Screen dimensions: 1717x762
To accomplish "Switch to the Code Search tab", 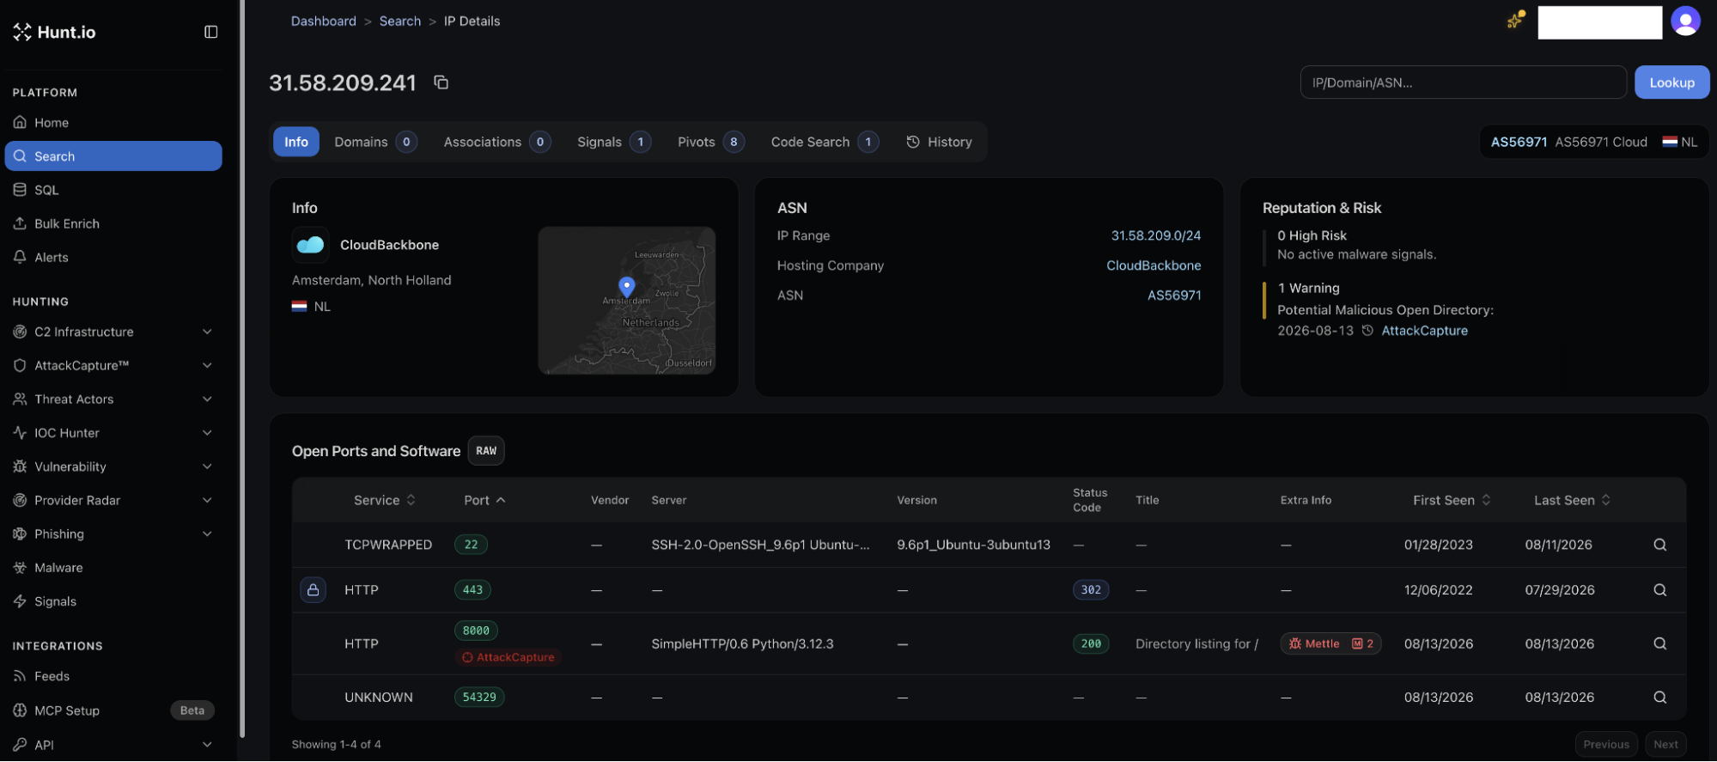I will (x=824, y=142).
